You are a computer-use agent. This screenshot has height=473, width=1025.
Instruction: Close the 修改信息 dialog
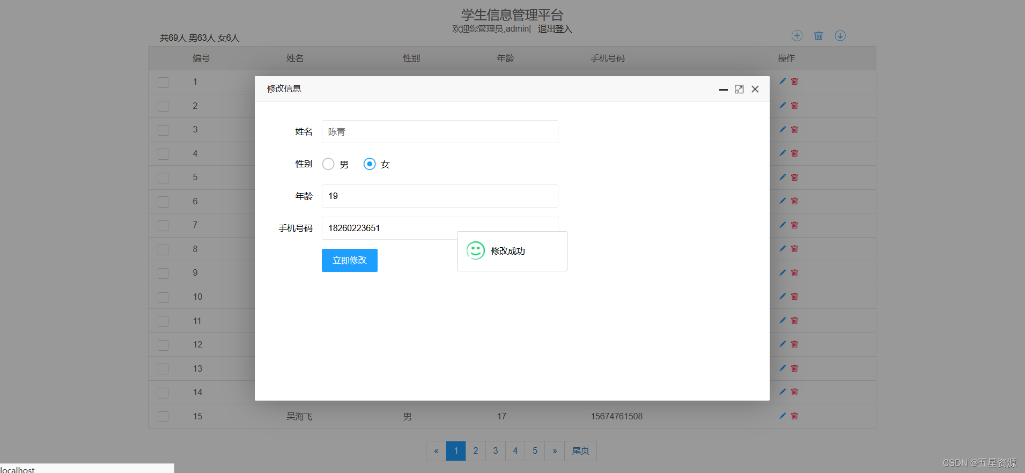click(755, 89)
